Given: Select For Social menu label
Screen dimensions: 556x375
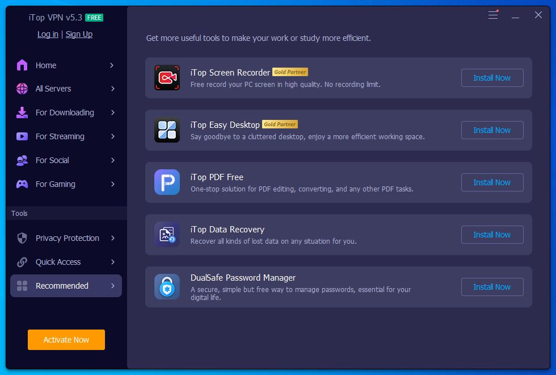Looking at the screenshot, I should [52, 160].
